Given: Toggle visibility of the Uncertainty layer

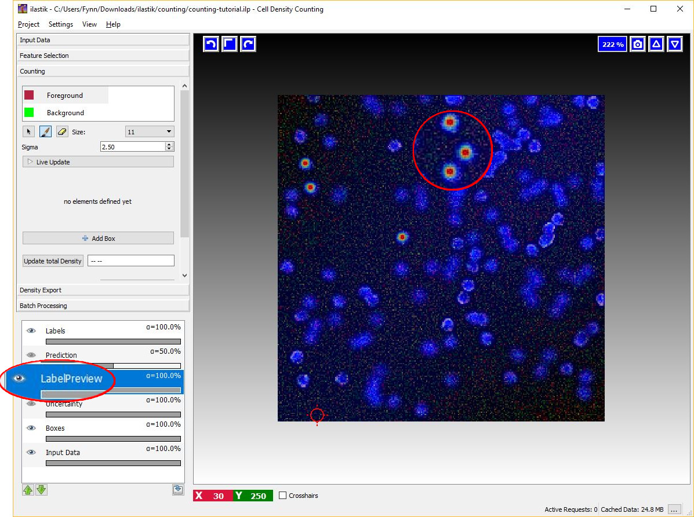Looking at the screenshot, I should (x=31, y=403).
